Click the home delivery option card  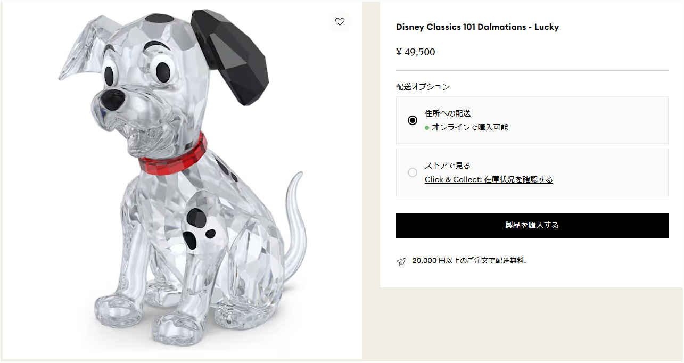click(x=532, y=120)
